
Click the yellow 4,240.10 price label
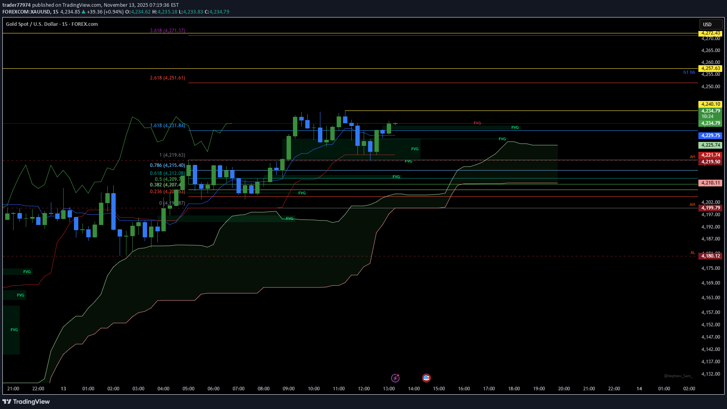[x=710, y=104]
